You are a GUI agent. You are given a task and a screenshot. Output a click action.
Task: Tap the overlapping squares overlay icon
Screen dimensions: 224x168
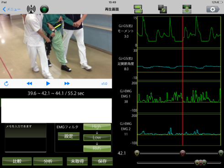click(162, 9)
